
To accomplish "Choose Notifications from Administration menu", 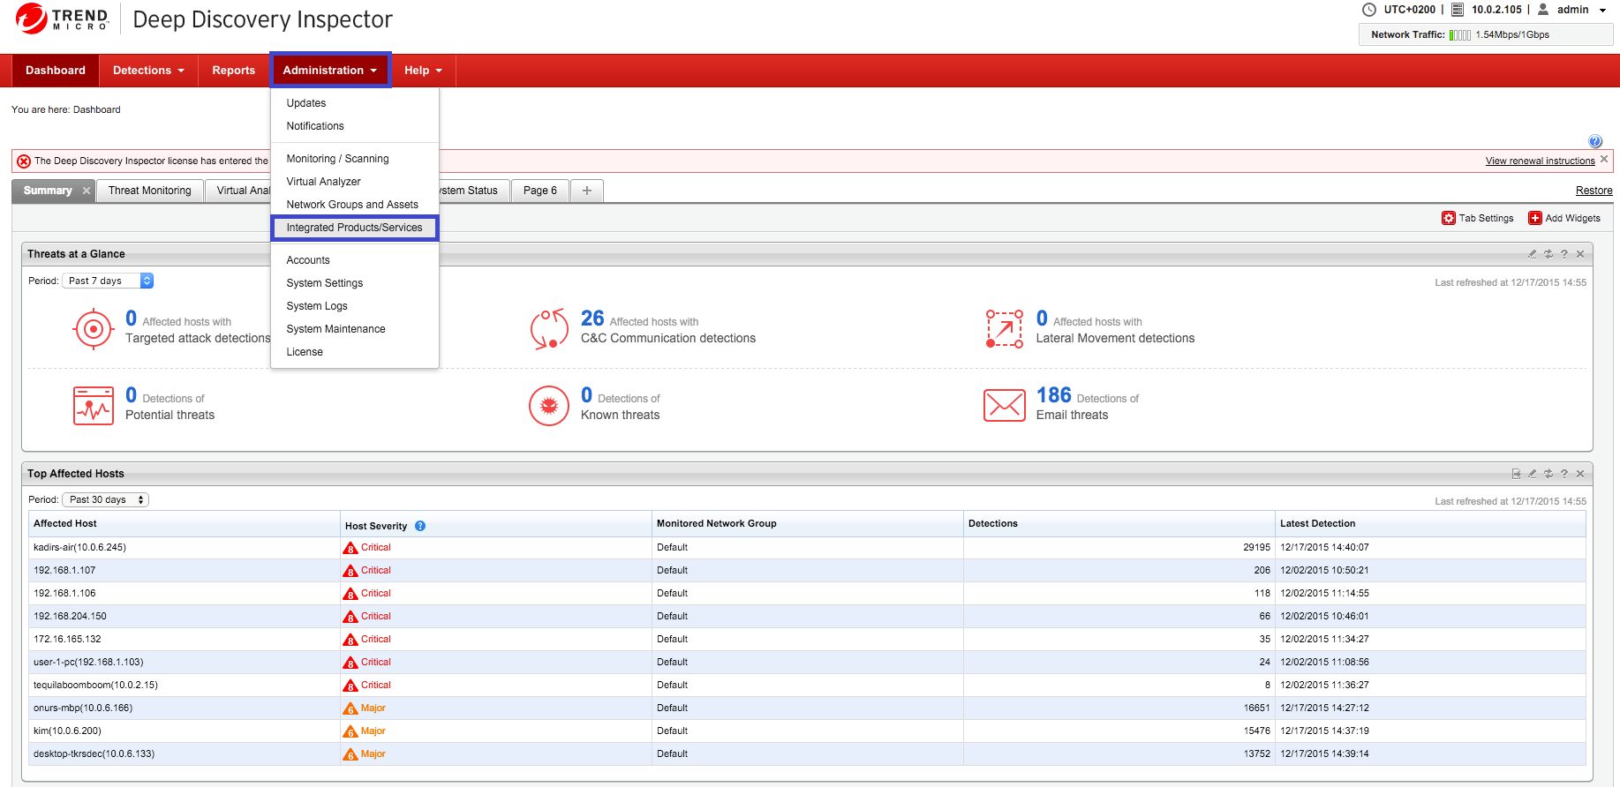I will [315, 126].
